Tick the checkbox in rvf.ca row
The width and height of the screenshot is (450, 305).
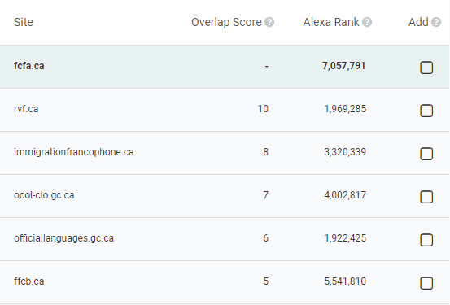coord(426,111)
